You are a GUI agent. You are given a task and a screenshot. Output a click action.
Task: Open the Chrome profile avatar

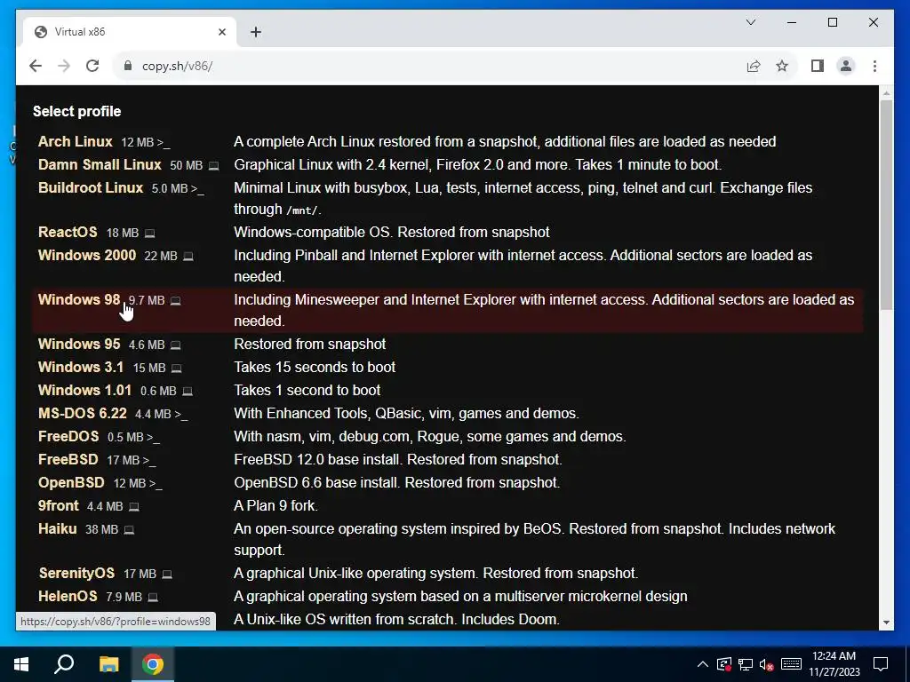(846, 66)
